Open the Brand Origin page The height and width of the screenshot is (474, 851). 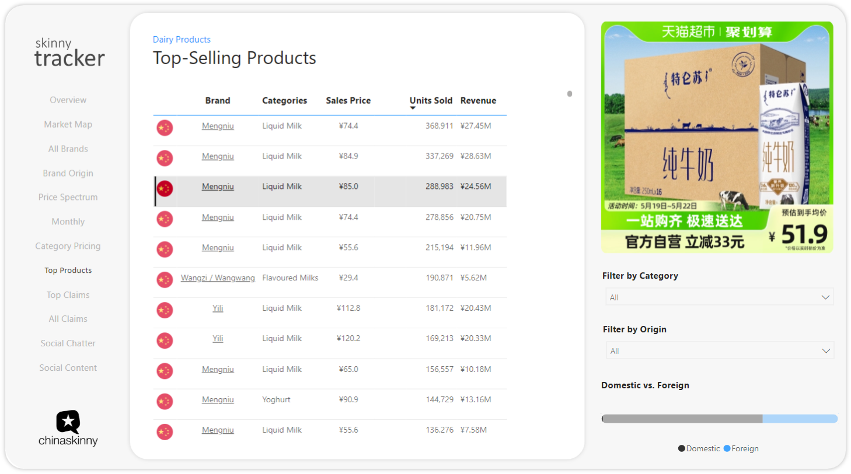68,173
